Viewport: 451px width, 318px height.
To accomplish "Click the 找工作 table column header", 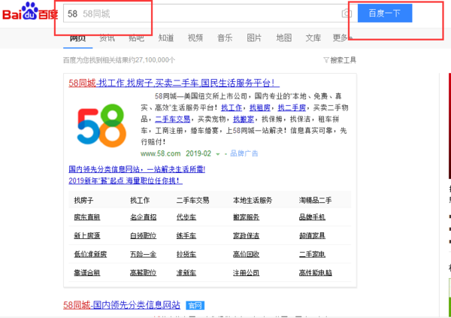I will 140,200.
